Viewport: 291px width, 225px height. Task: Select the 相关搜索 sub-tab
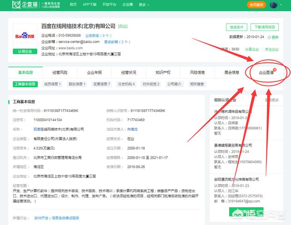(x=197, y=84)
